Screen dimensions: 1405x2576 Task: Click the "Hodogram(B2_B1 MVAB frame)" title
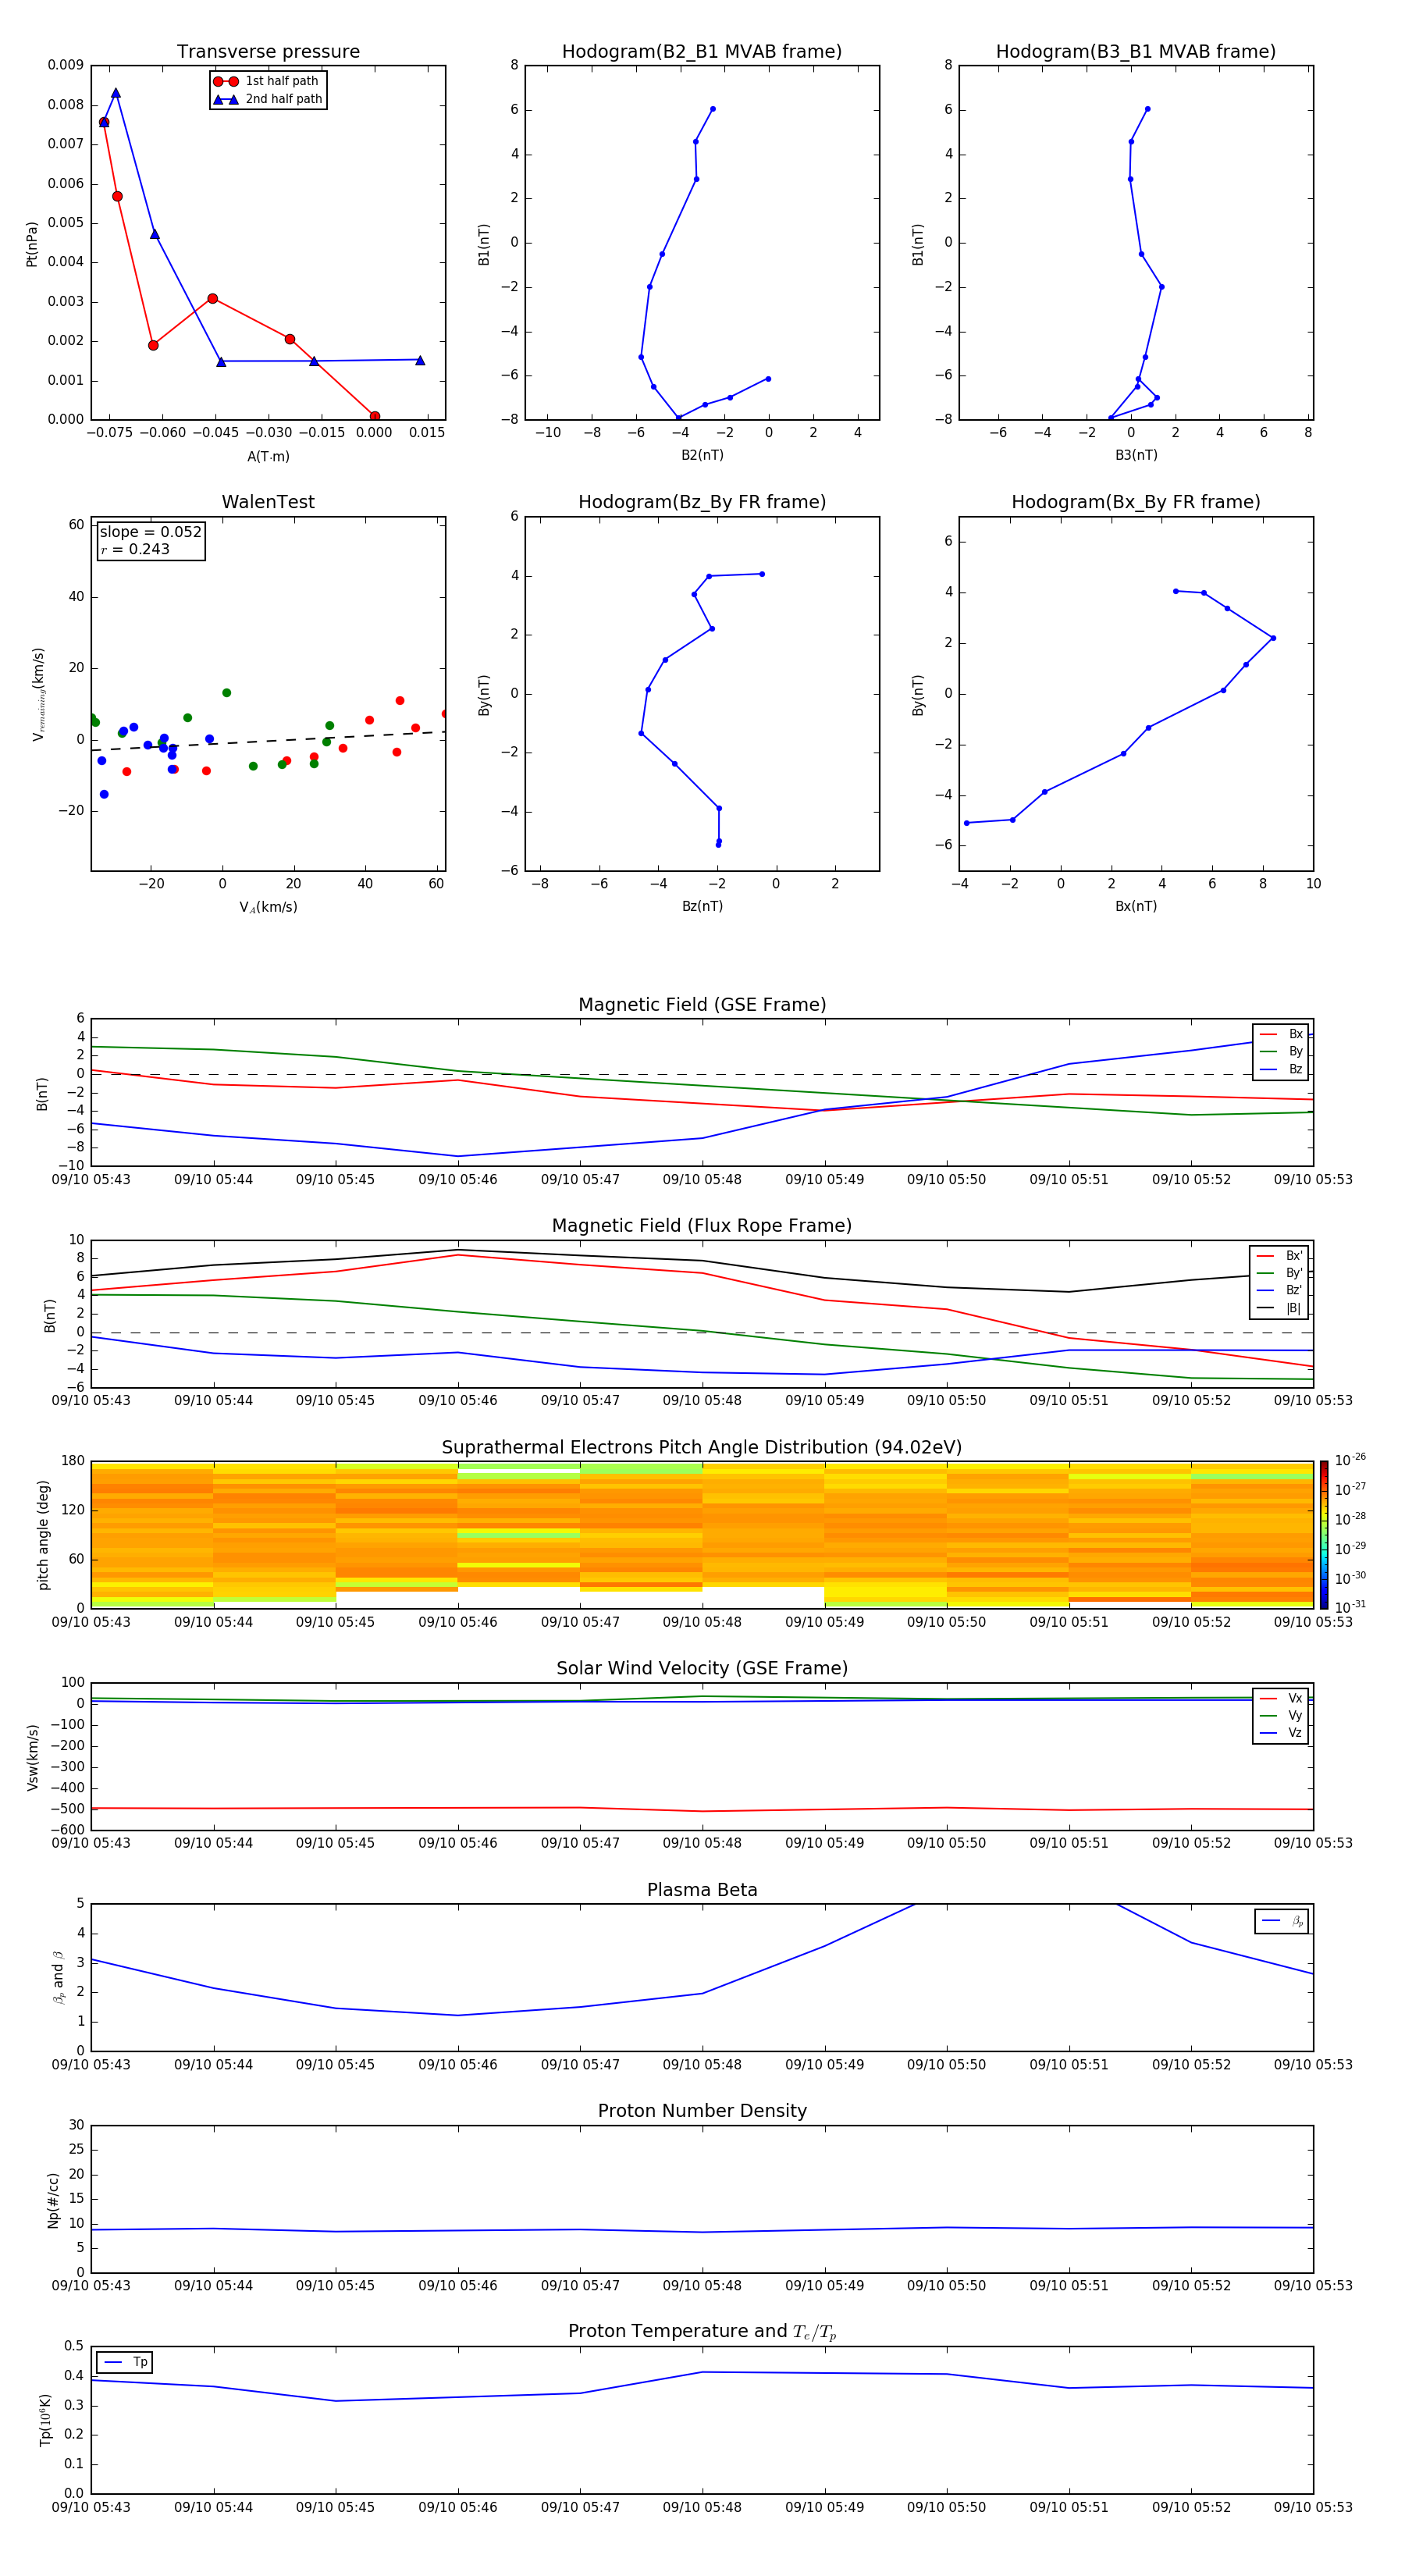coord(702,51)
